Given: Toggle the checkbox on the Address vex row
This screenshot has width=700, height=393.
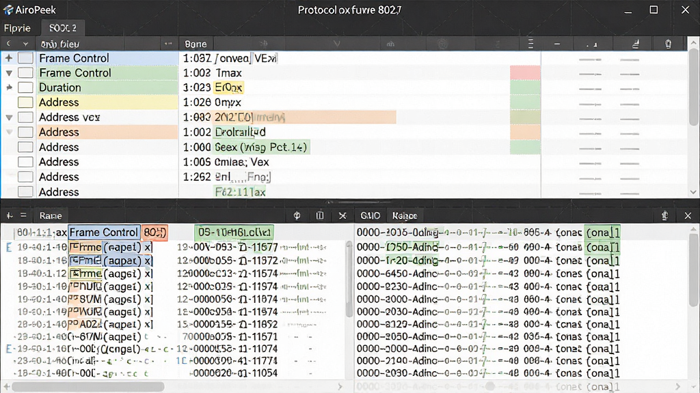Looking at the screenshot, I should point(25,117).
